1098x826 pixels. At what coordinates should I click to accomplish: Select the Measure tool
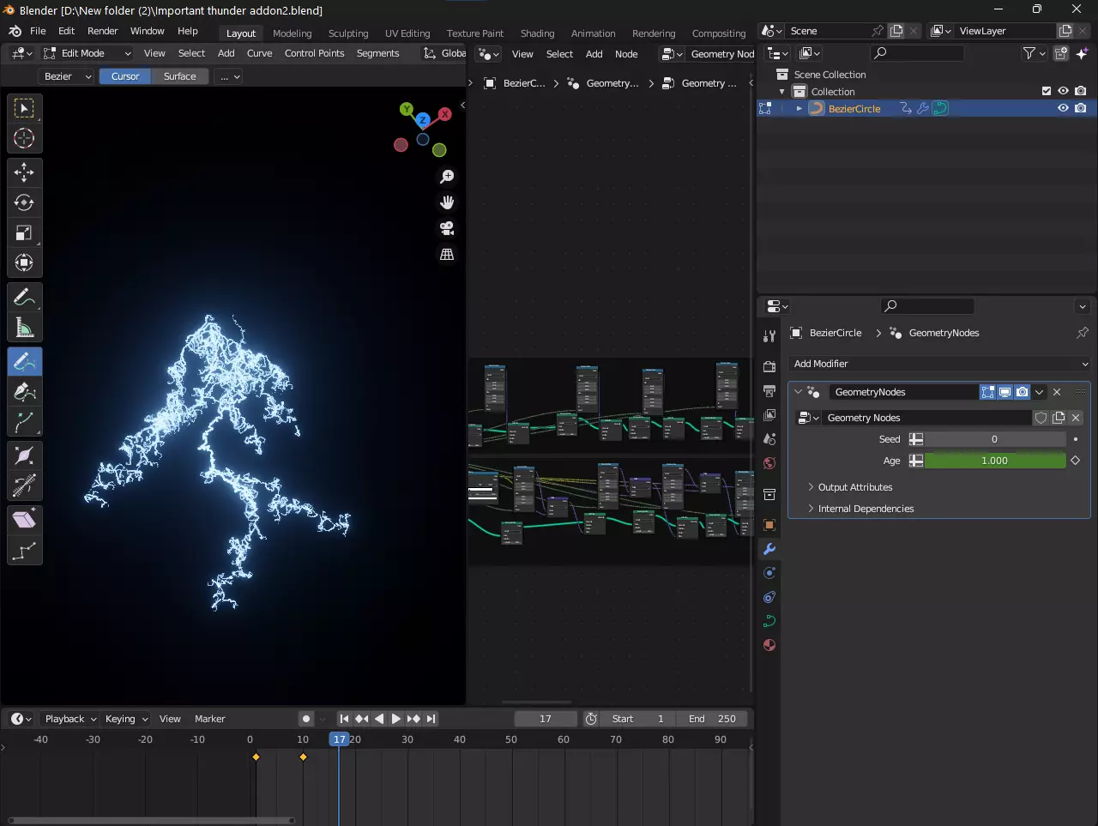(x=24, y=328)
